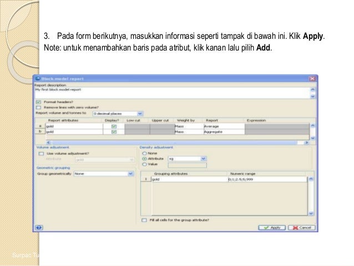Click the Grouping attributes column header
Viewport: 354px width, 266px height.
pyautogui.click(x=171, y=174)
